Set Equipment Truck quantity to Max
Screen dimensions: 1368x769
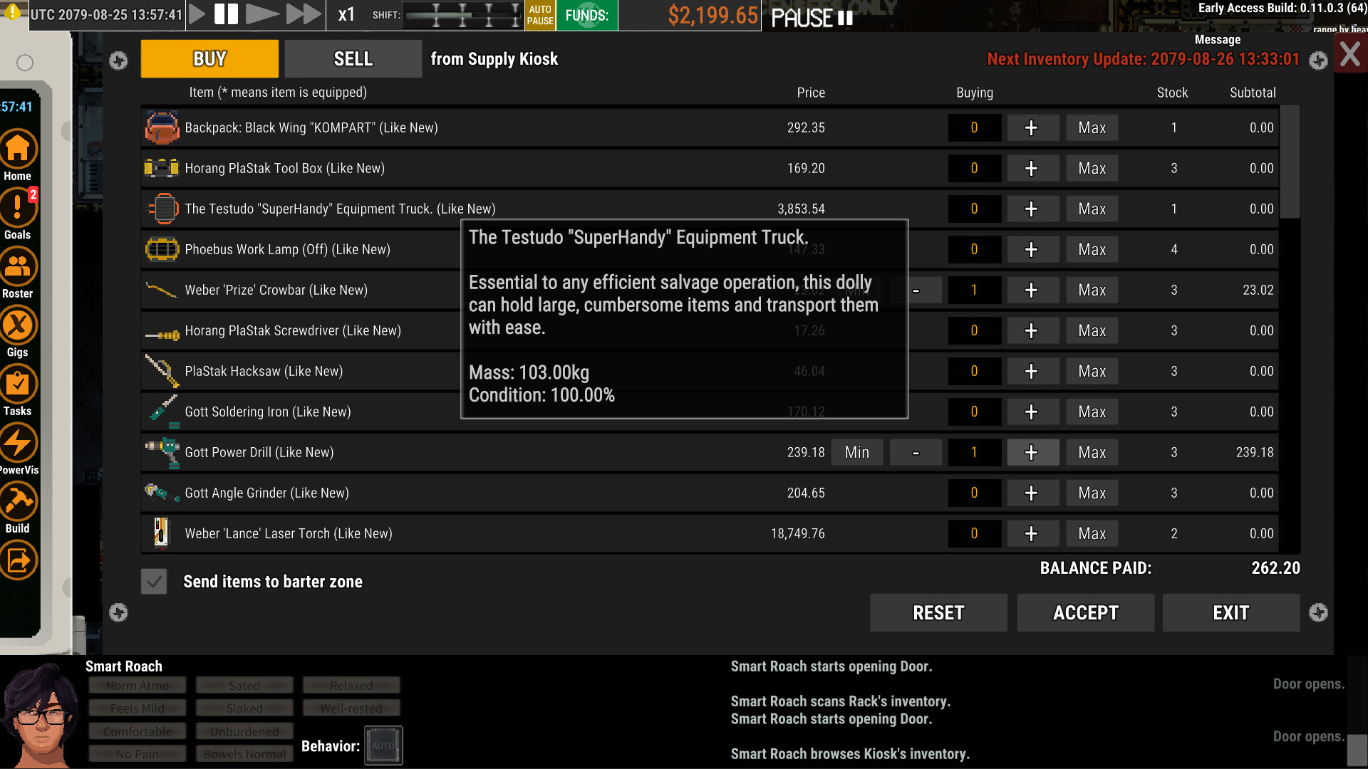tap(1092, 209)
